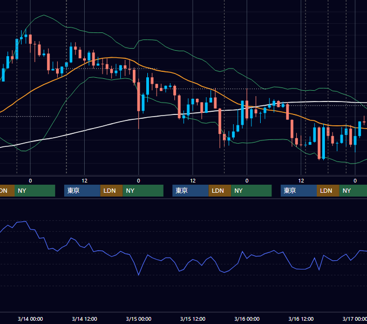The image size is (367, 324).
Task: Click hour label 12 above 3/15 12:00
Action: click(193, 181)
